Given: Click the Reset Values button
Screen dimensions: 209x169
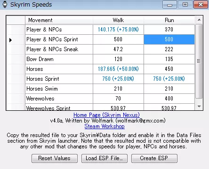Looking at the screenshot, I should pyautogui.click(x=55, y=158).
